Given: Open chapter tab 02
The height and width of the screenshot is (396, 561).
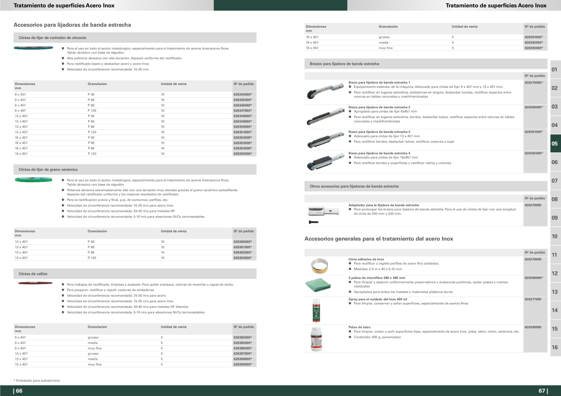Looking at the screenshot, I should [x=555, y=88].
